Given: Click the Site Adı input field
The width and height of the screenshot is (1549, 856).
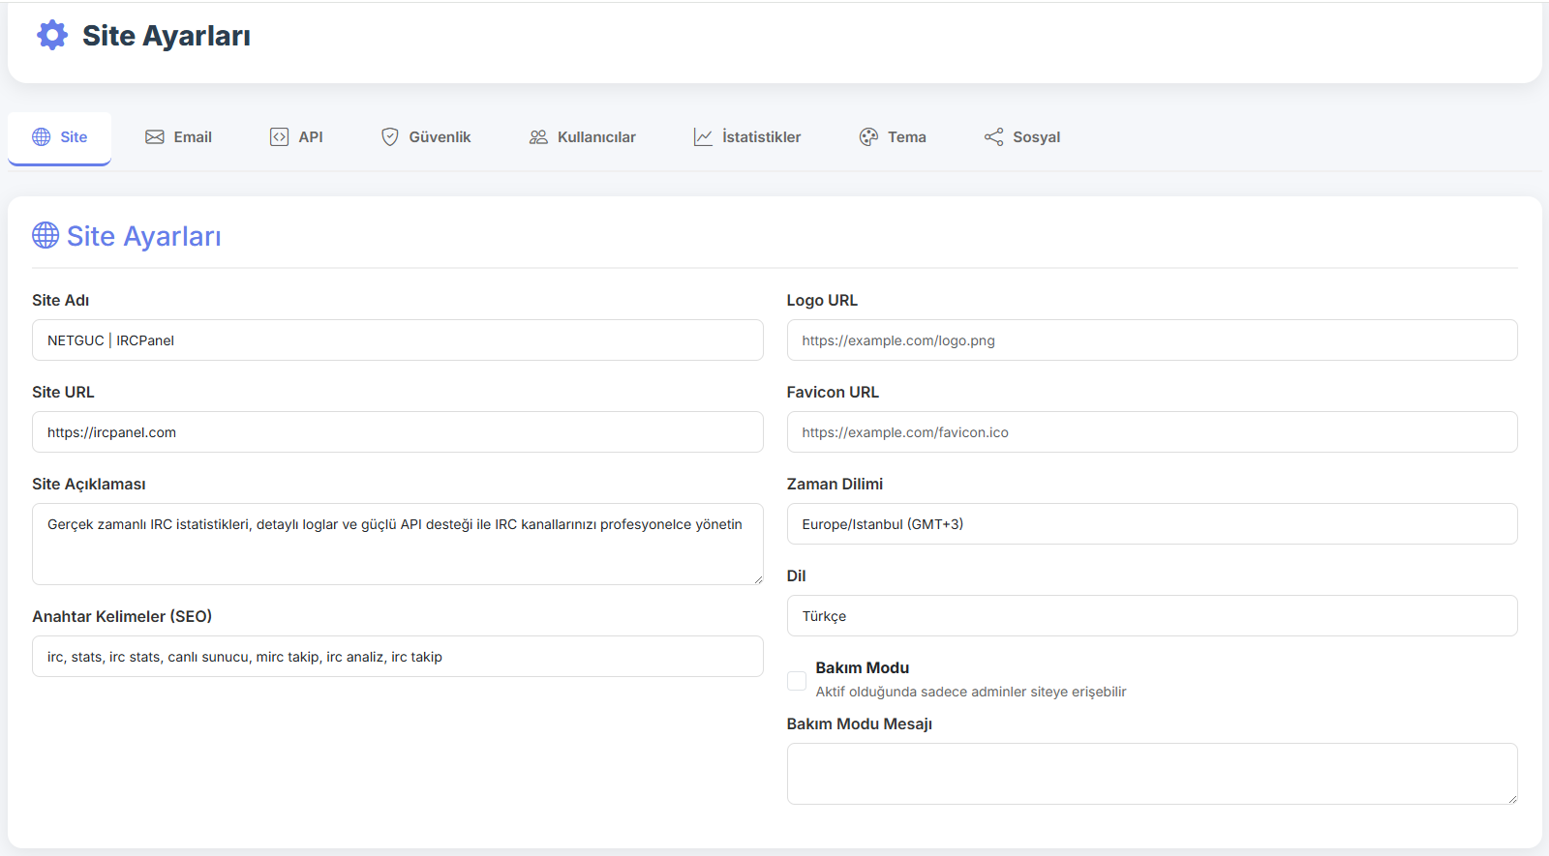Looking at the screenshot, I should pos(397,340).
